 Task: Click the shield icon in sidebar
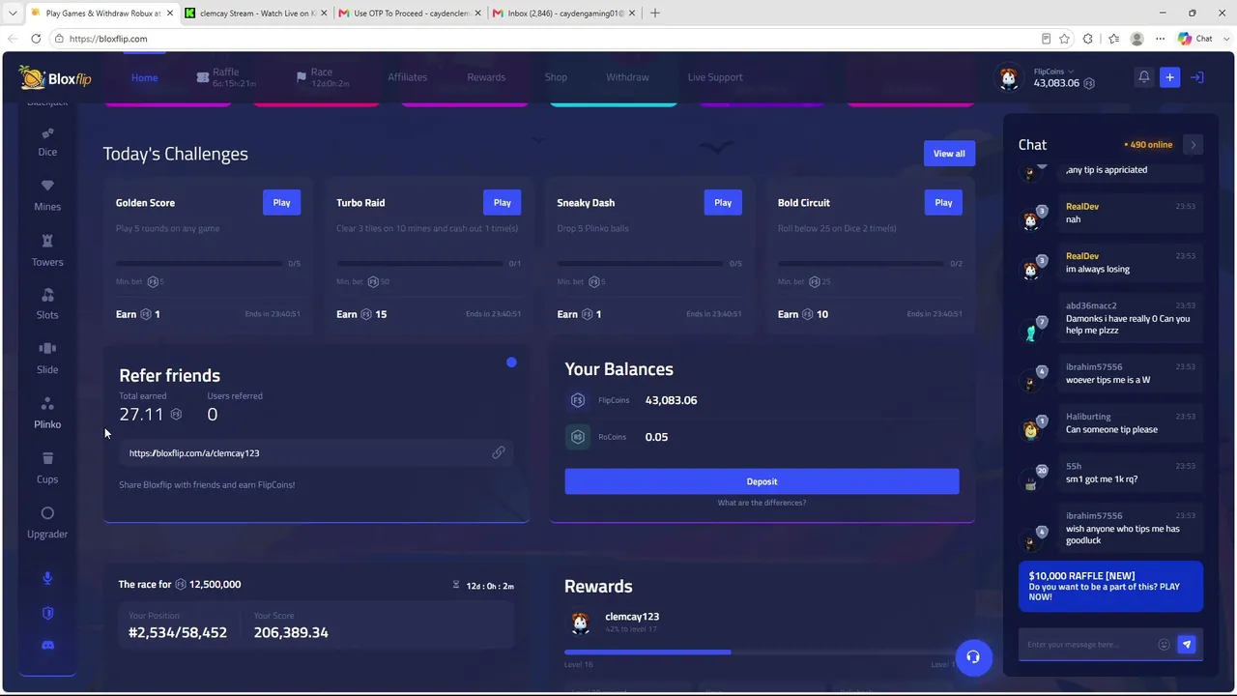click(47, 613)
